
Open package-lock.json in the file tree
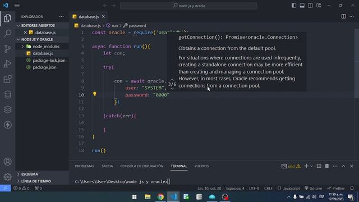pyautogui.click(x=49, y=61)
